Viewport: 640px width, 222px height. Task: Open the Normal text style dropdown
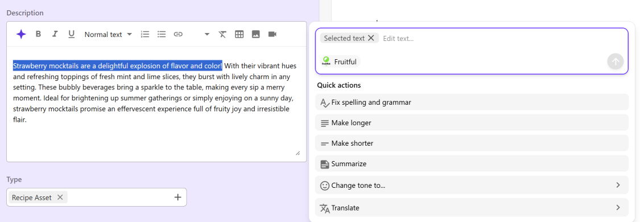(x=108, y=34)
